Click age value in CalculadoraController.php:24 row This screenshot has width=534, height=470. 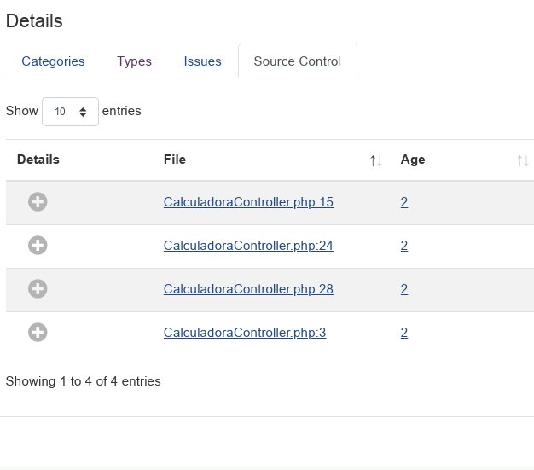click(x=404, y=246)
